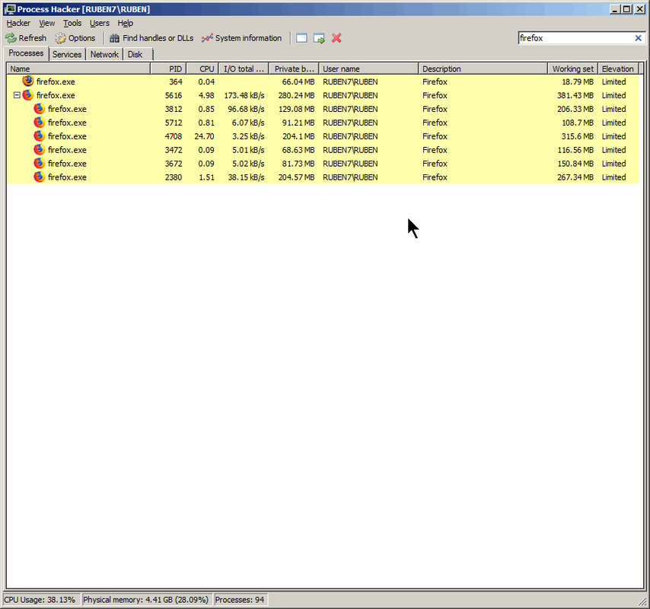The image size is (650, 609).
Task: Click the 267.34 MB working set cell
Action: coord(575,177)
